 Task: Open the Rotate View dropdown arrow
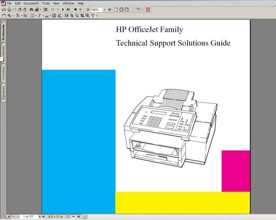(x=142, y=10)
